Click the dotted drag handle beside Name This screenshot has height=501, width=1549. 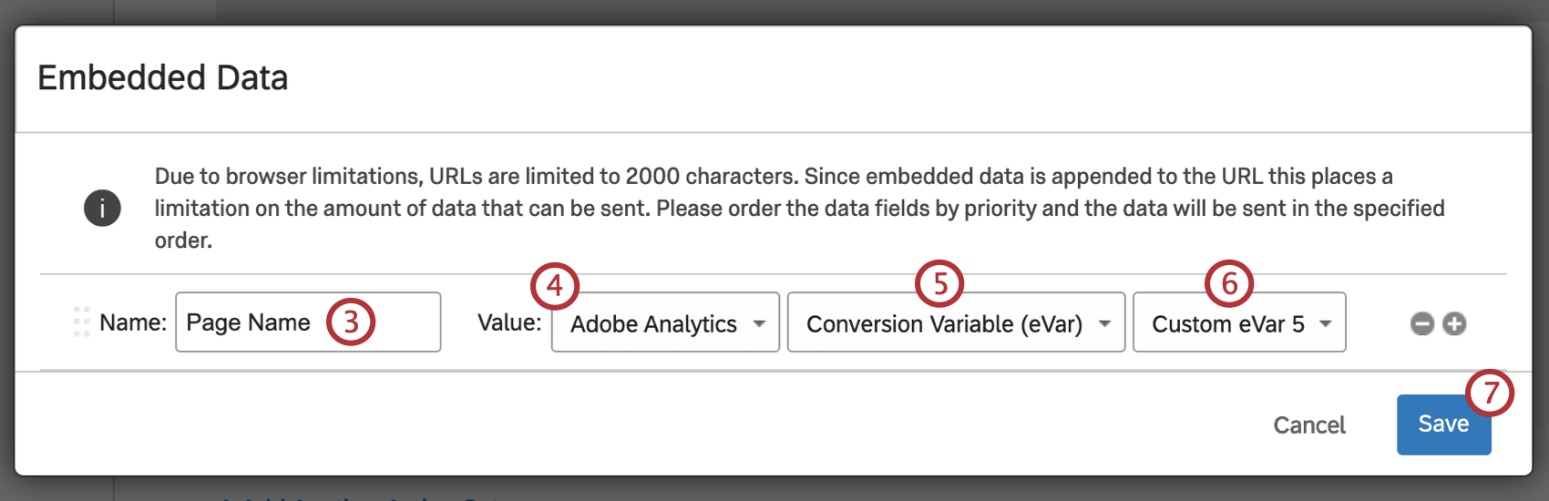81,322
